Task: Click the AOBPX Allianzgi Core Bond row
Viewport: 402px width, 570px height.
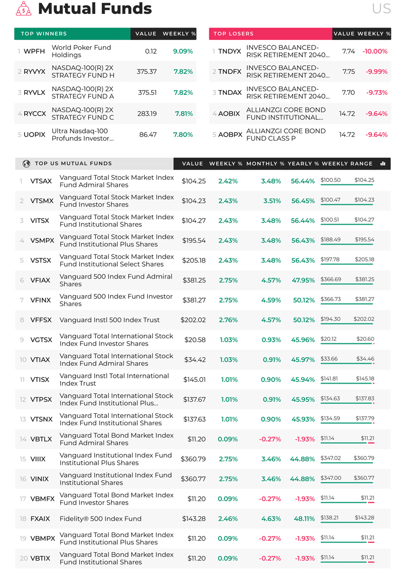Action: point(300,134)
